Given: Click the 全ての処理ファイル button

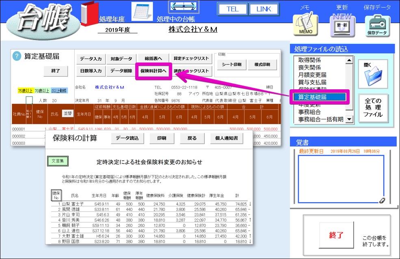Looking at the screenshot, I should (x=373, y=108).
